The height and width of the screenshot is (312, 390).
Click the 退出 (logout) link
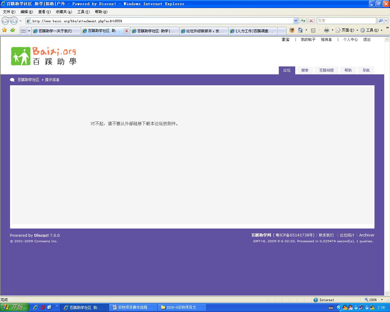point(367,40)
